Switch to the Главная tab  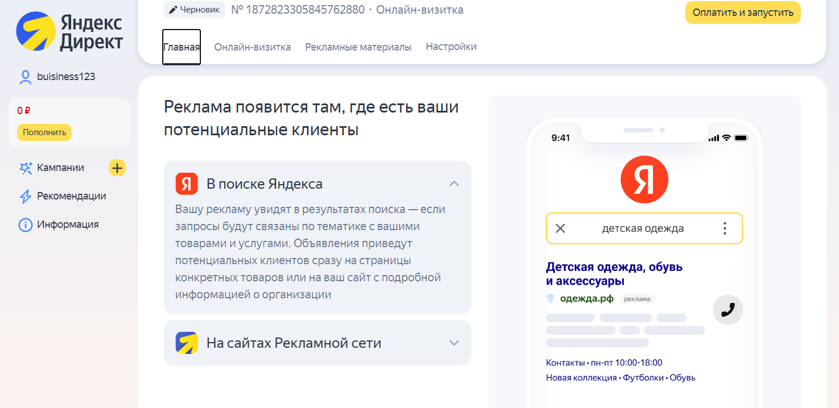click(x=182, y=47)
